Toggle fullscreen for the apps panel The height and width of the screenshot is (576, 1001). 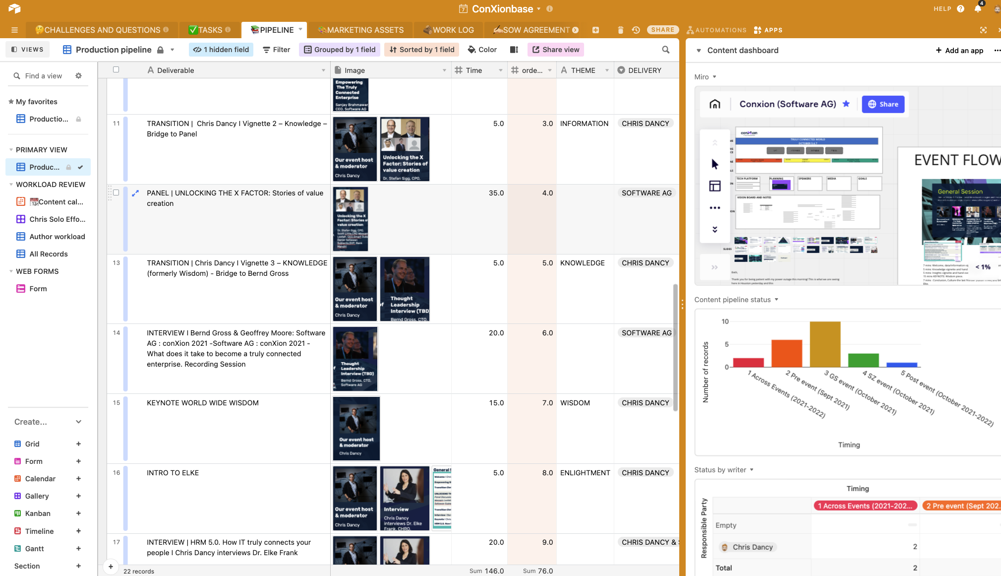tap(983, 30)
